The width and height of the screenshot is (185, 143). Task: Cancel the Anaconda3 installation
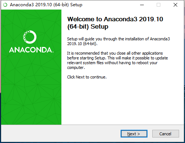tap(166, 134)
